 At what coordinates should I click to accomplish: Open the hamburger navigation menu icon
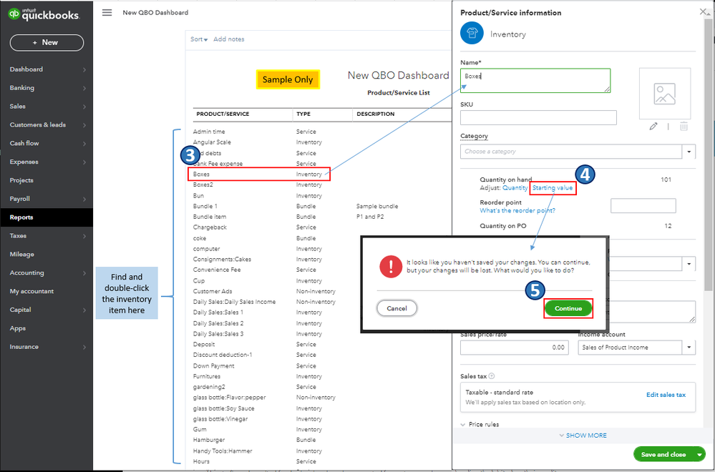pos(107,13)
